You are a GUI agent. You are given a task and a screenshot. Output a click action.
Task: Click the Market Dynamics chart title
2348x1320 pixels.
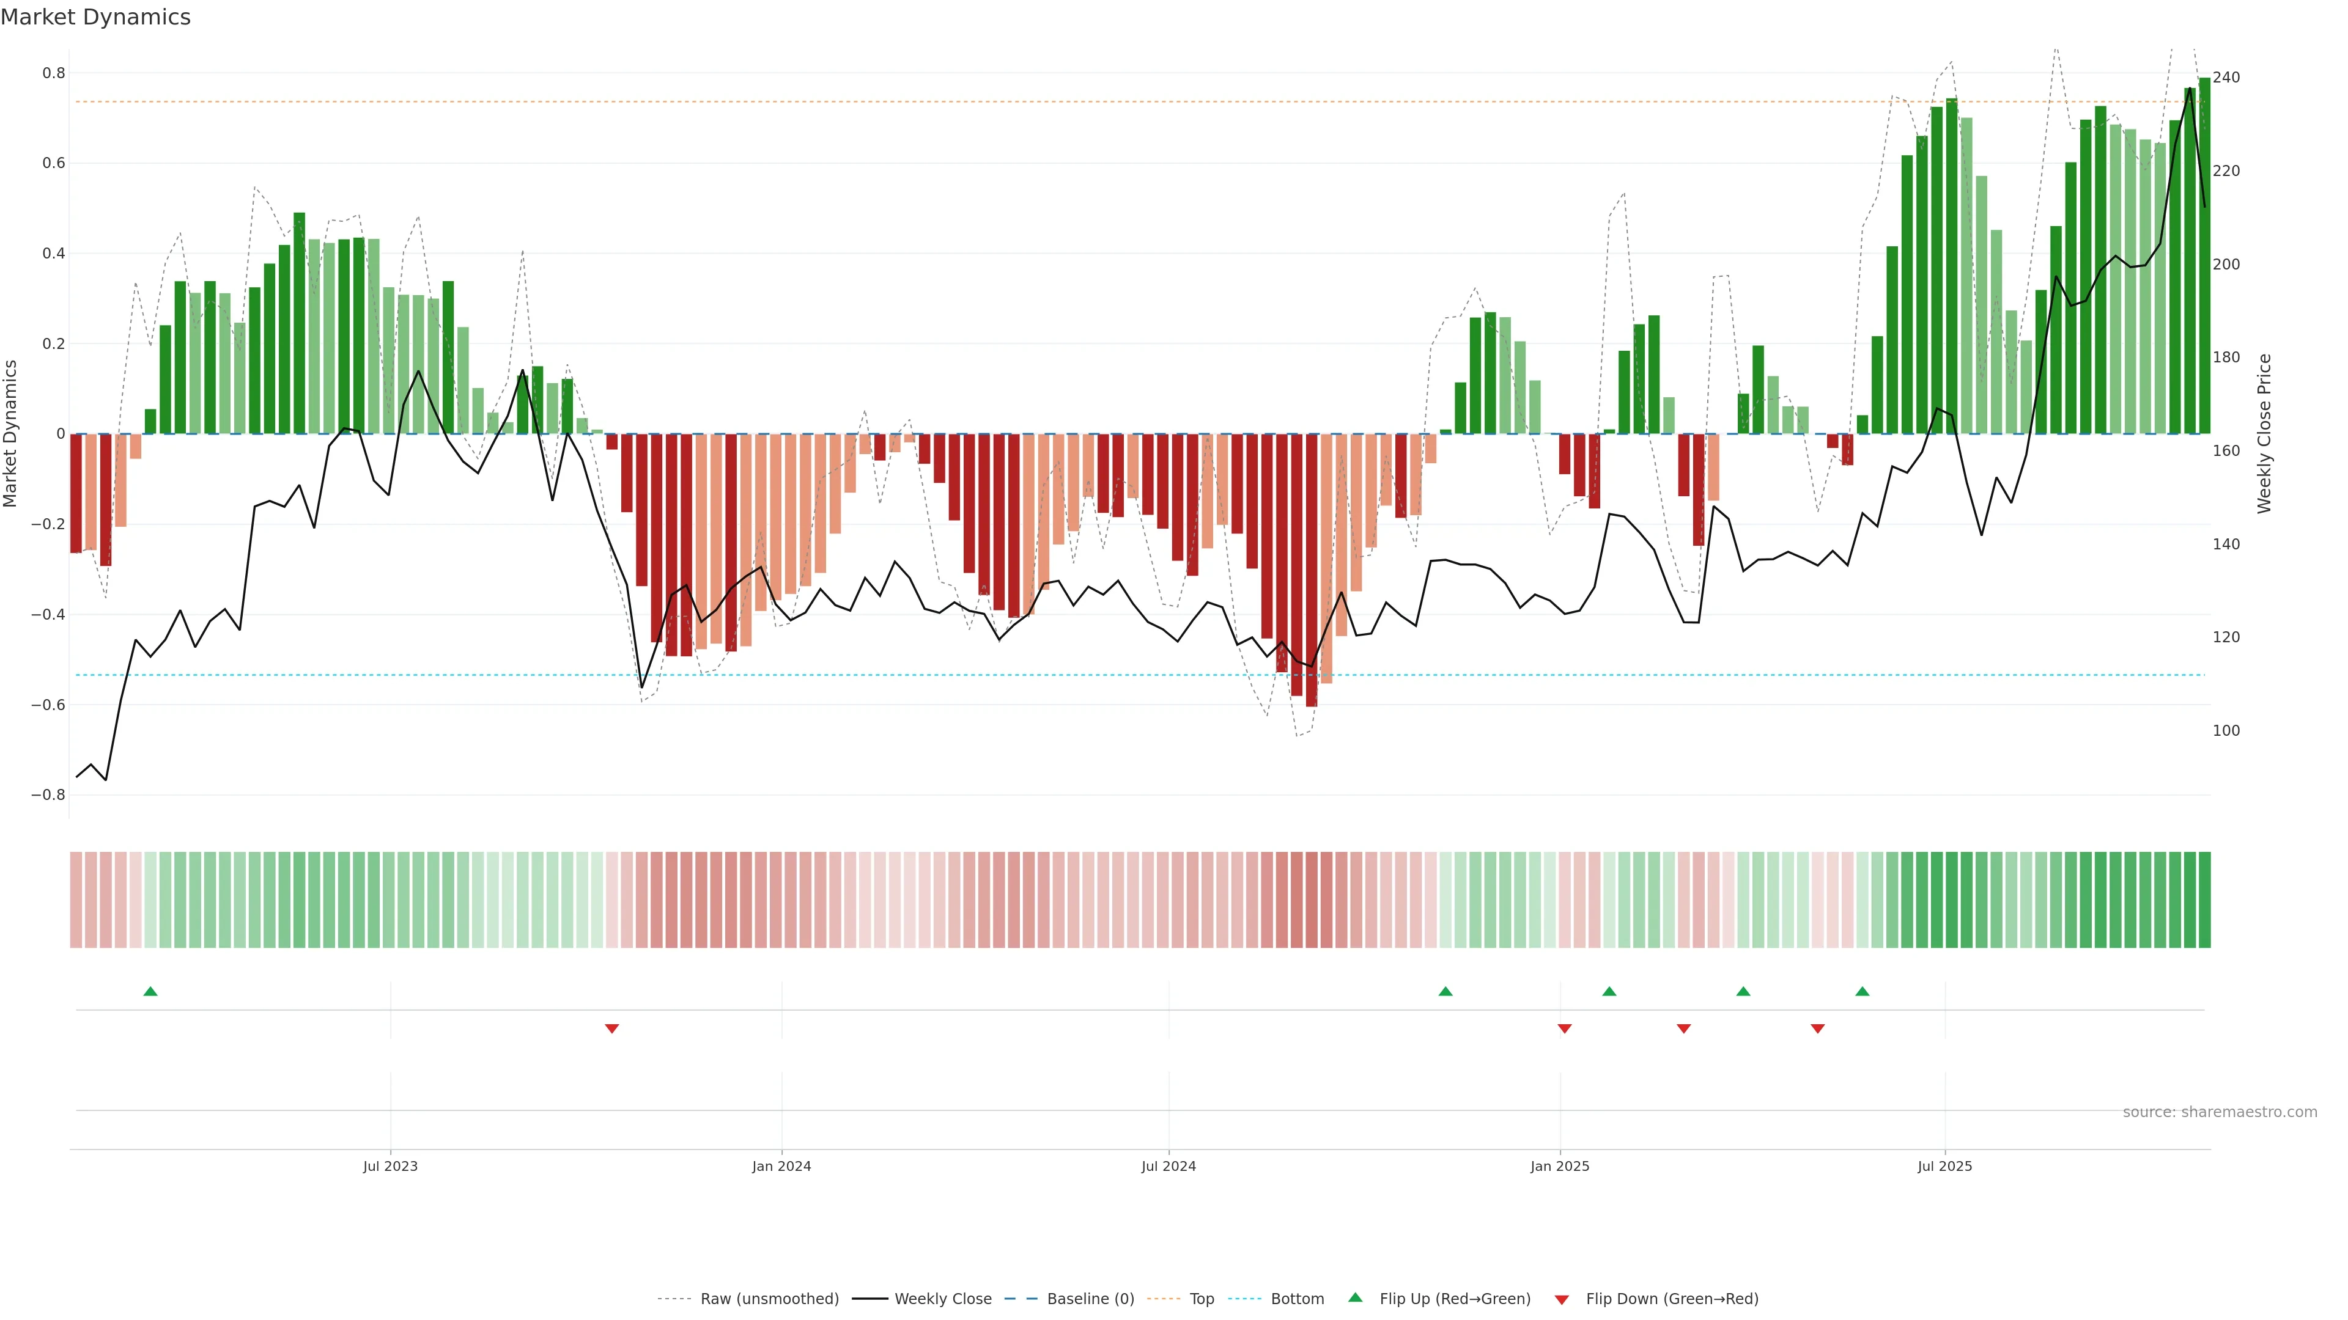click(x=96, y=17)
